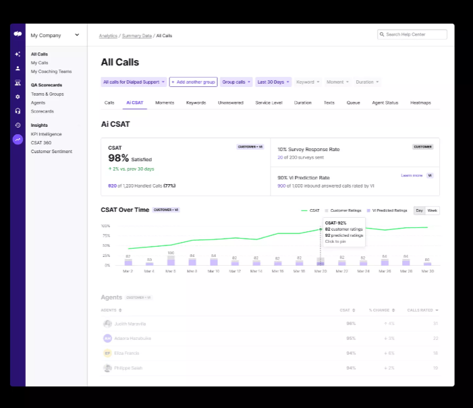Switch to the Moments tab

[x=165, y=103]
